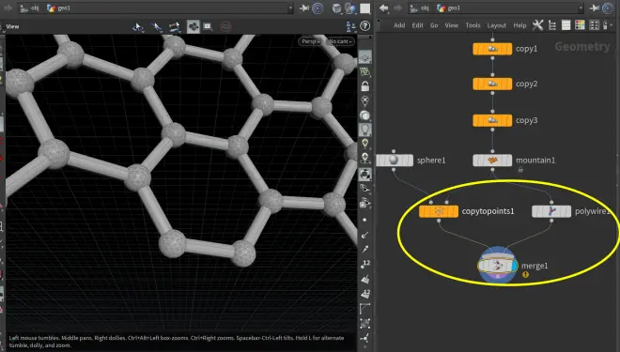620x352 pixels.
Task: Select the copytopoints1 node
Action: (439, 211)
